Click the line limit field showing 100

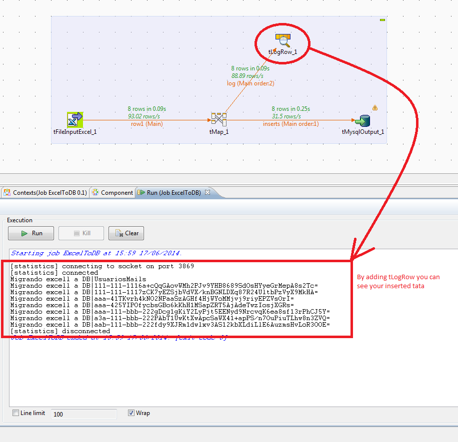[x=84, y=414]
